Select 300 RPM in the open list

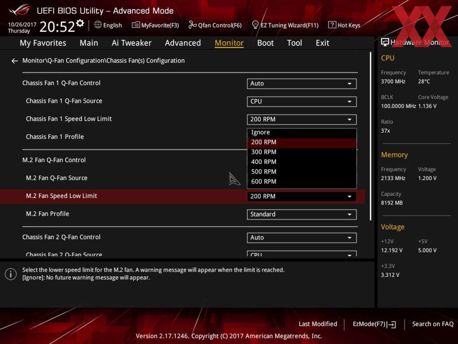[x=302, y=152]
